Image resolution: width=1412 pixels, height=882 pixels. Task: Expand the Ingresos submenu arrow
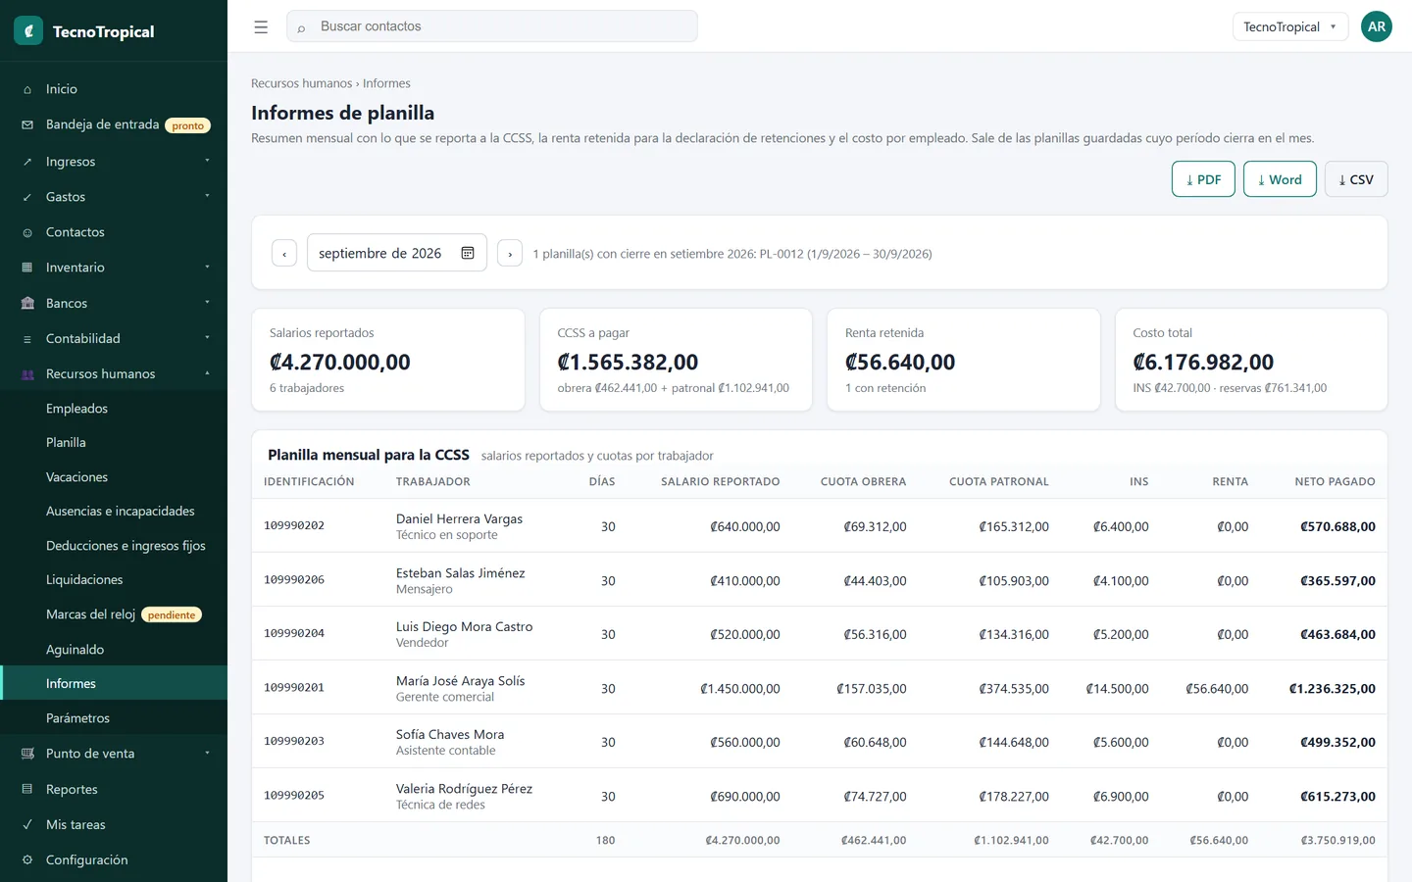(207, 161)
